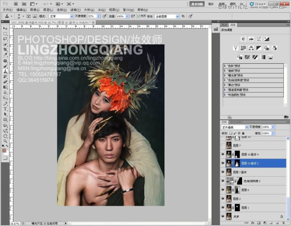Add a Brightness/Contrast adjustment
The height and width of the screenshot is (226, 291).
(x=243, y=39)
